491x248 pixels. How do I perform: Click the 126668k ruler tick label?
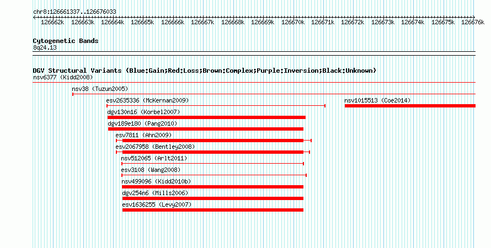point(233,23)
